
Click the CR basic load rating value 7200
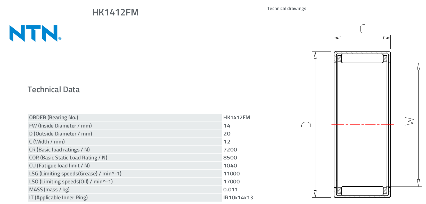230,150
